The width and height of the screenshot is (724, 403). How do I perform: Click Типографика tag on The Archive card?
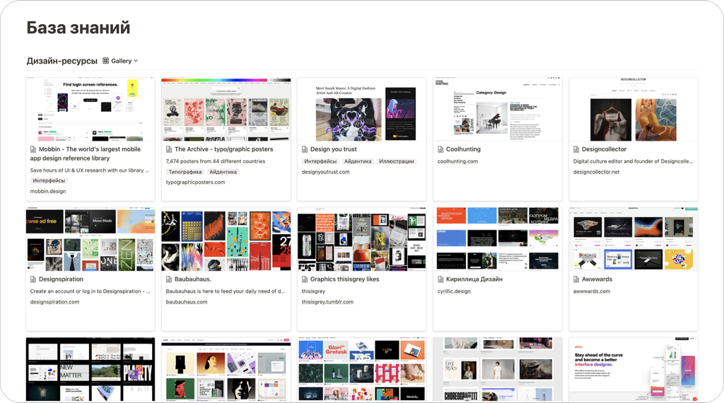[x=185, y=172]
